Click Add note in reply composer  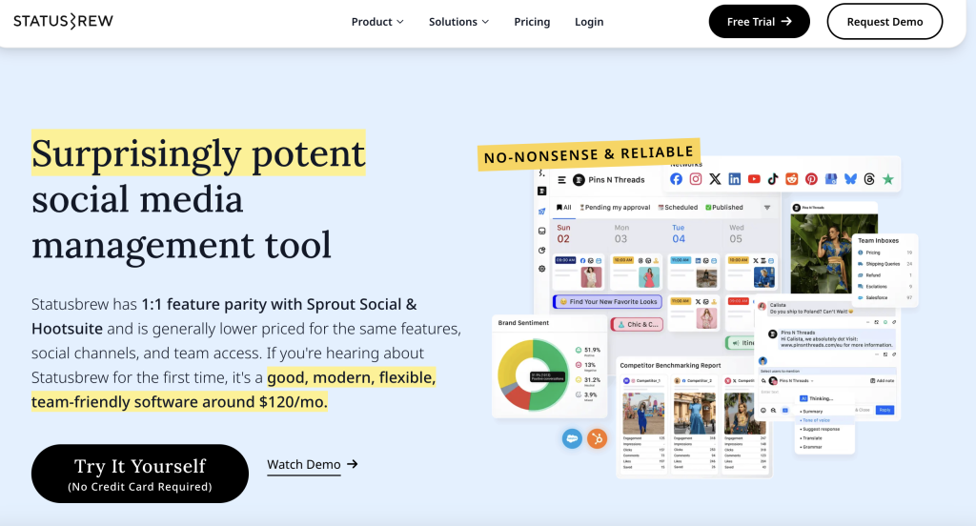point(882,380)
